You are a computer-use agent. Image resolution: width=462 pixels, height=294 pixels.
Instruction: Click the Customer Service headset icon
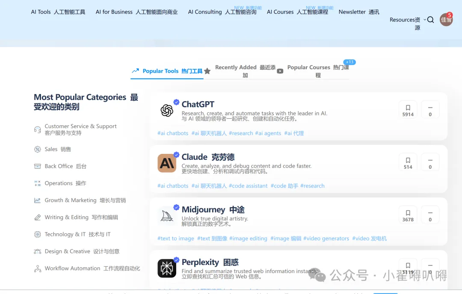coord(38,129)
